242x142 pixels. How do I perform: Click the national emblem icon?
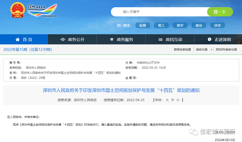point(16,10)
